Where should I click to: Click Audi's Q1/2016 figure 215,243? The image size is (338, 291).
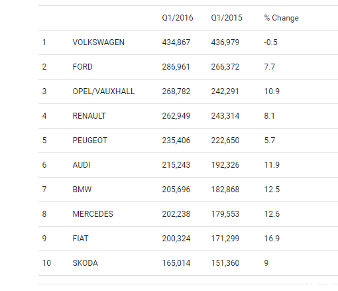176,165
